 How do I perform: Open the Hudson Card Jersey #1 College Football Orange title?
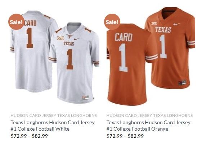click(x=148, y=126)
